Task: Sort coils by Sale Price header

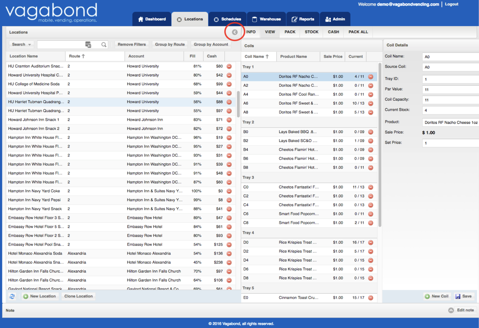Action: coord(333,56)
